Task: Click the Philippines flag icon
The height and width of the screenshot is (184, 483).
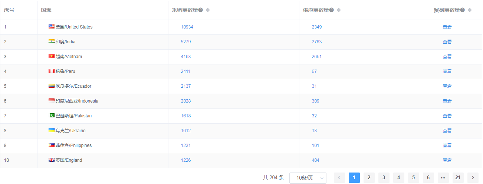Action: pyautogui.click(x=52, y=145)
